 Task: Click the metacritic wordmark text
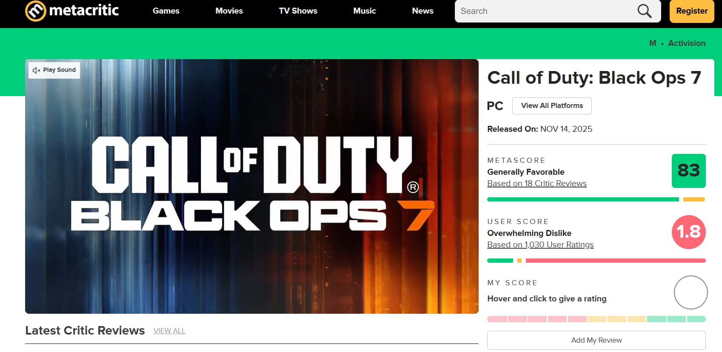click(84, 10)
